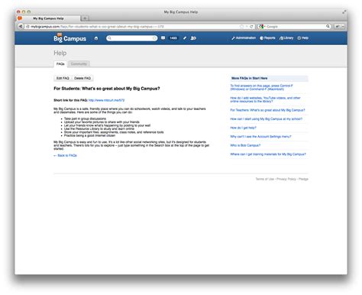The image size is (362, 295).
Task: Open FAQ about getting training materials
Action: (x=268, y=154)
